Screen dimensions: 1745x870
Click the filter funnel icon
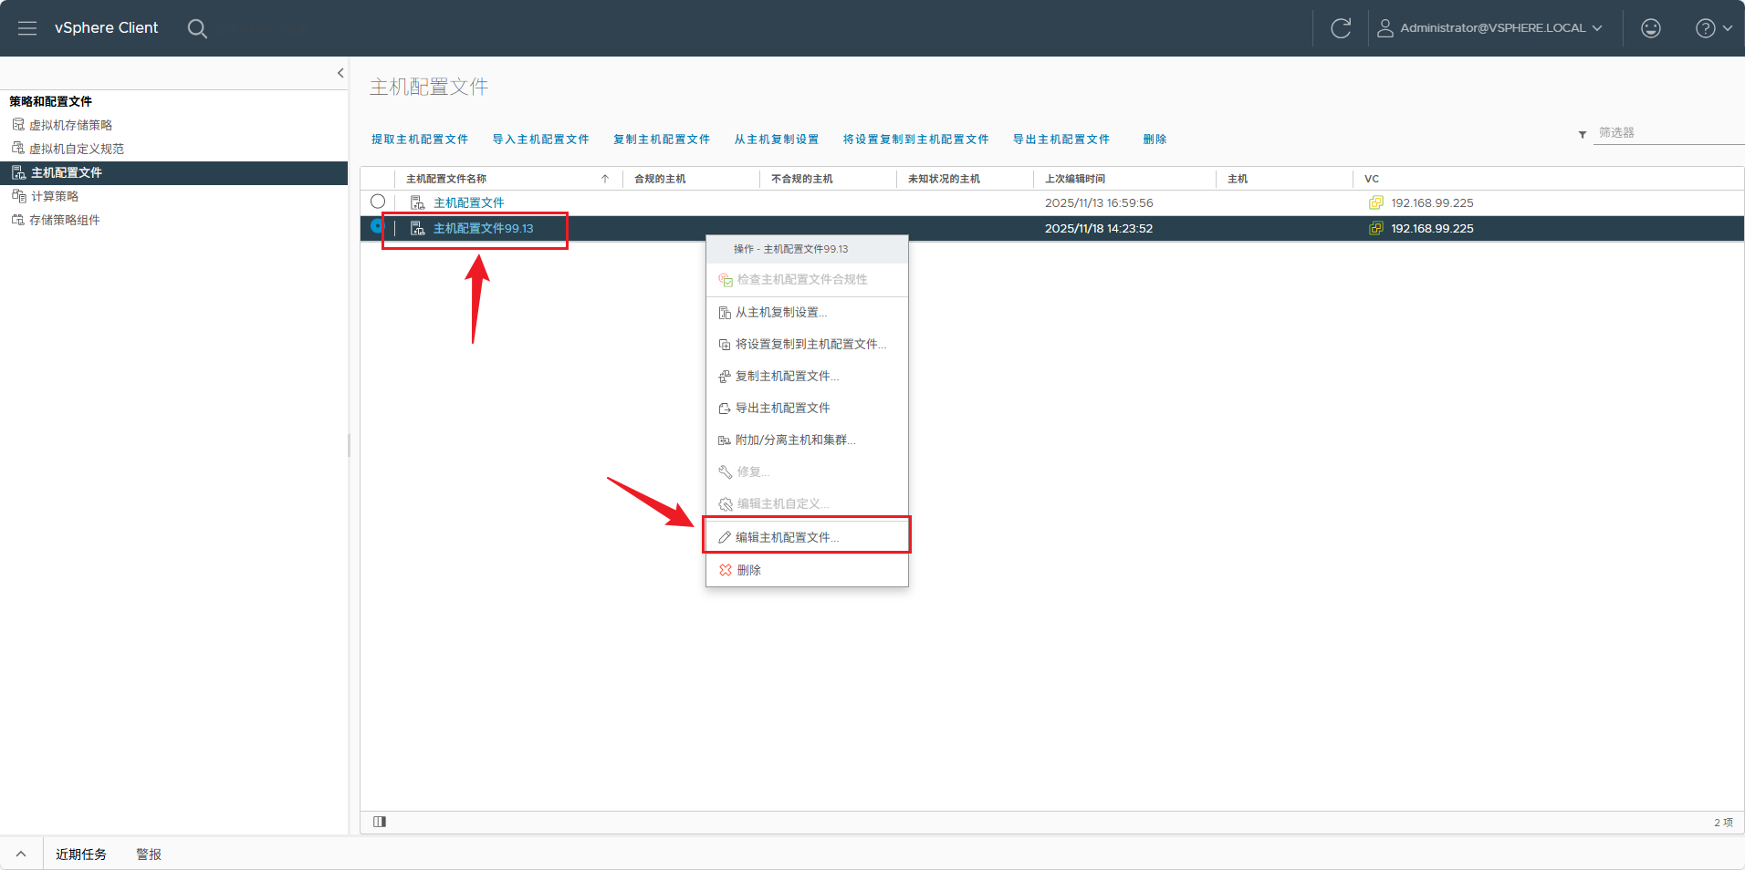click(x=1583, y=135)
